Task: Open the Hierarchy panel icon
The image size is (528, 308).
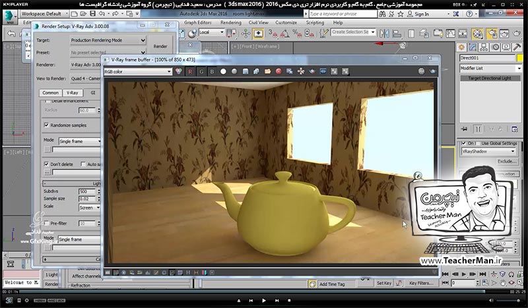Action: click(x=484, y=47)
